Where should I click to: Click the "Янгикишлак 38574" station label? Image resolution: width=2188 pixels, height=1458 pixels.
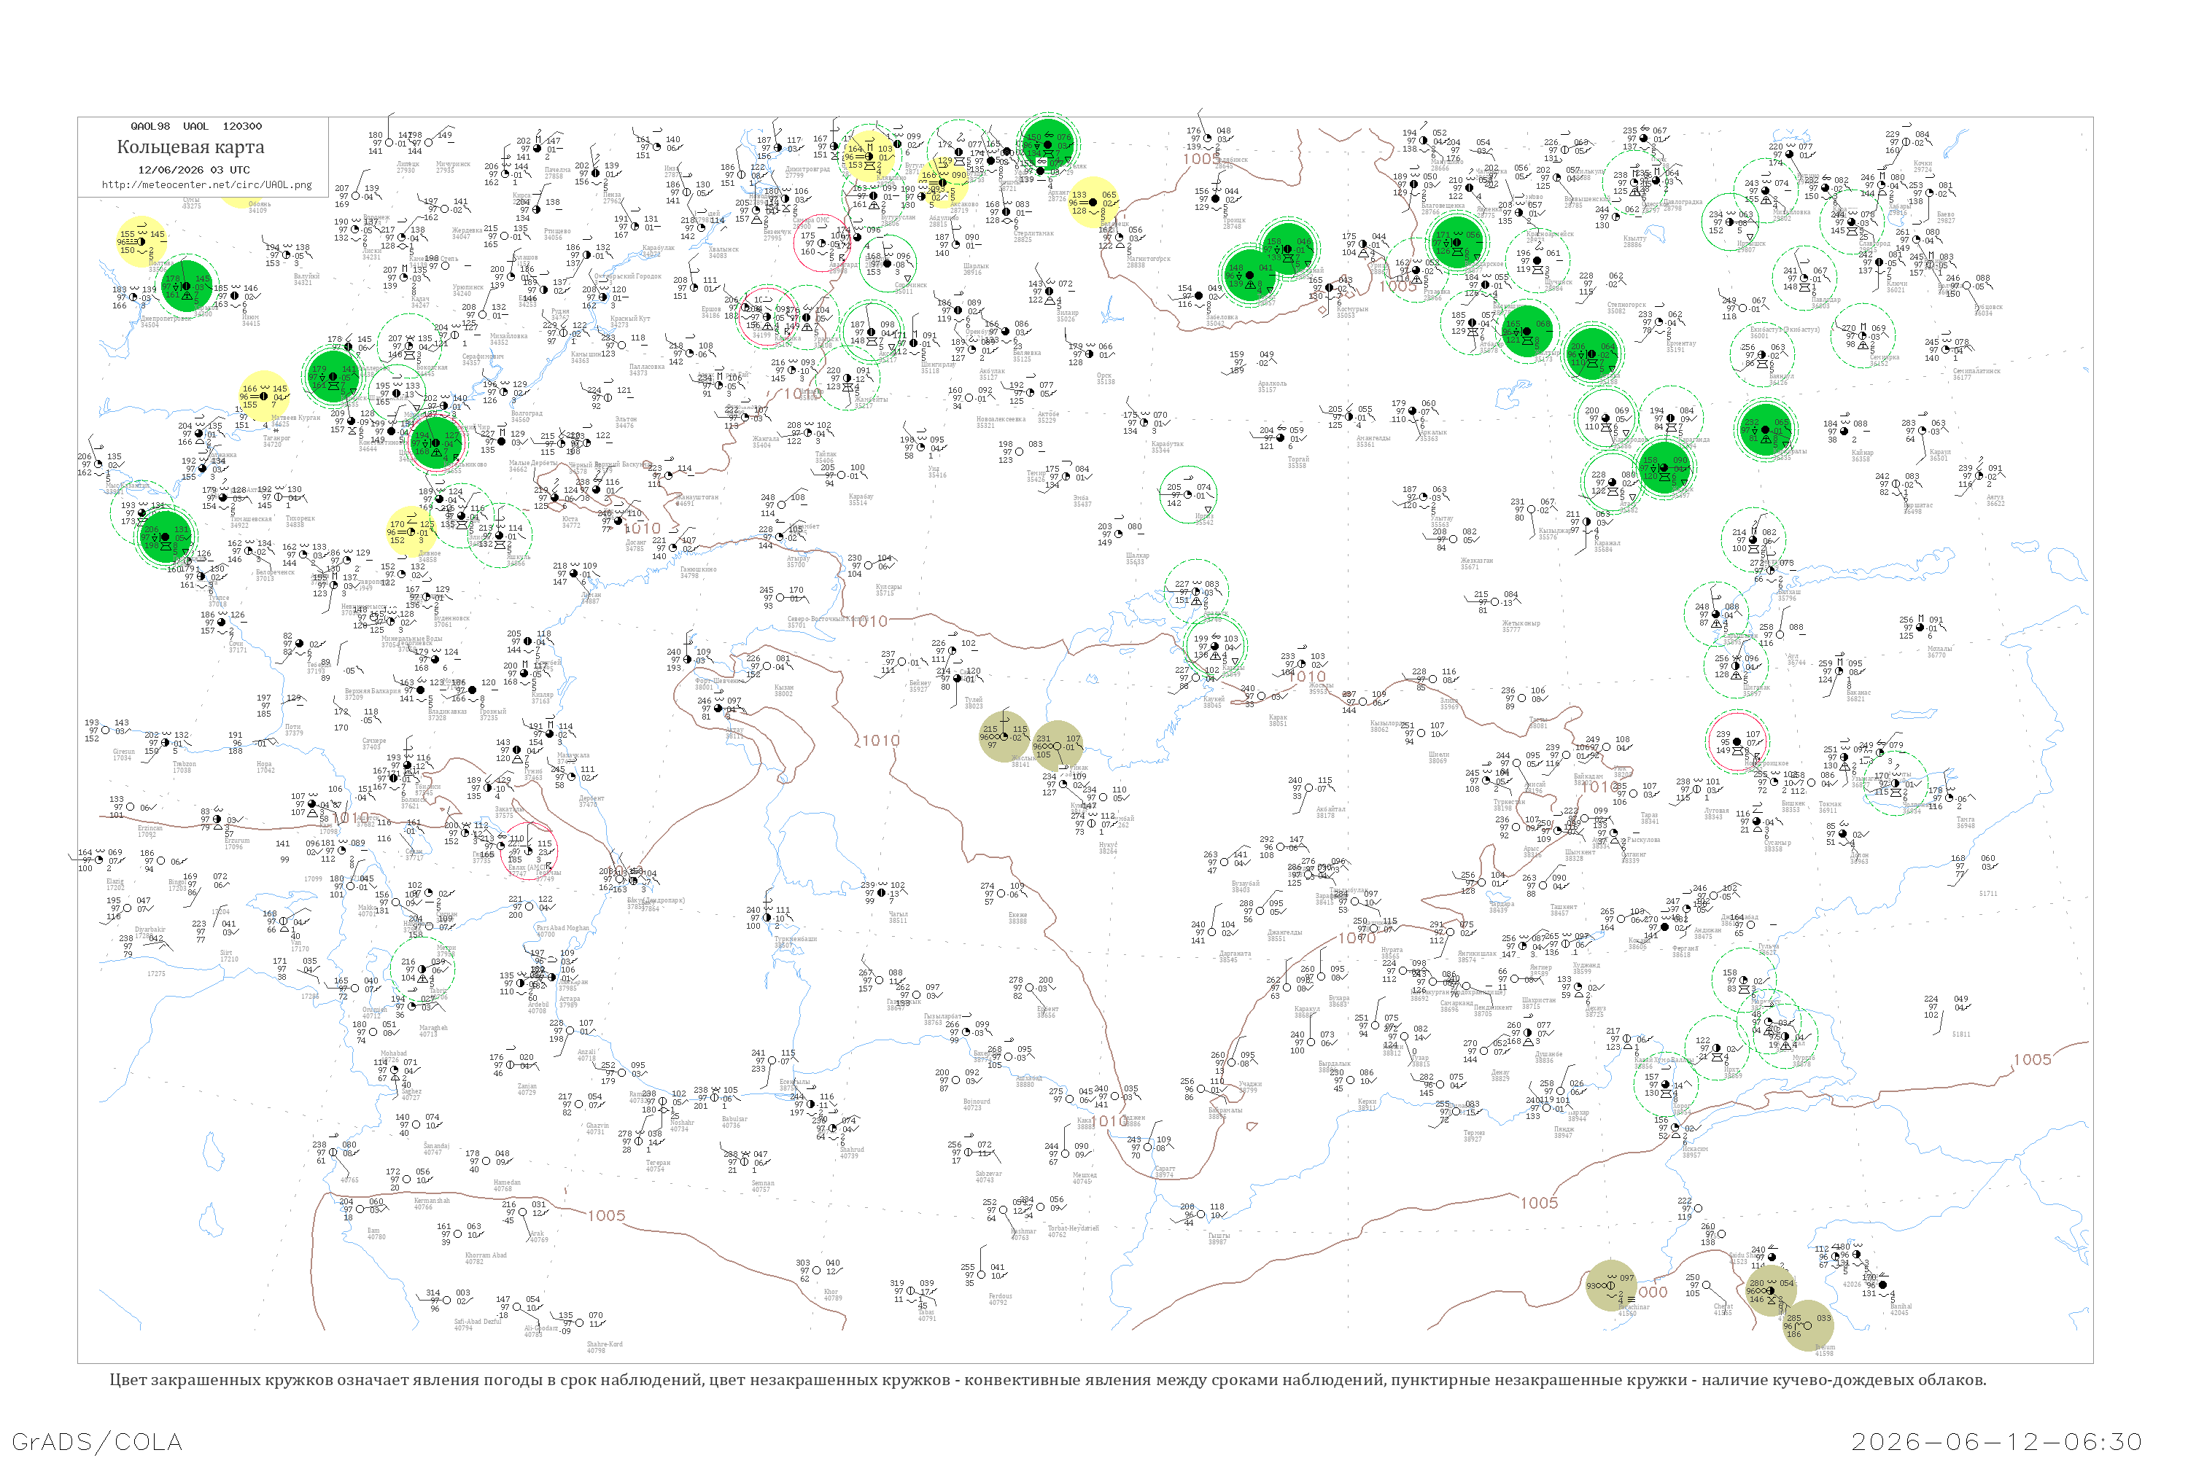pos(1476,956)
